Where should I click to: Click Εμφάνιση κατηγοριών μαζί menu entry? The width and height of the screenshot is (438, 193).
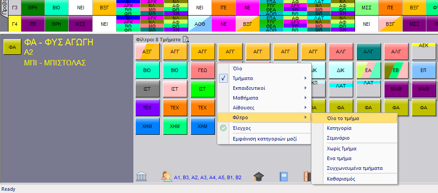tap(265, 139)
